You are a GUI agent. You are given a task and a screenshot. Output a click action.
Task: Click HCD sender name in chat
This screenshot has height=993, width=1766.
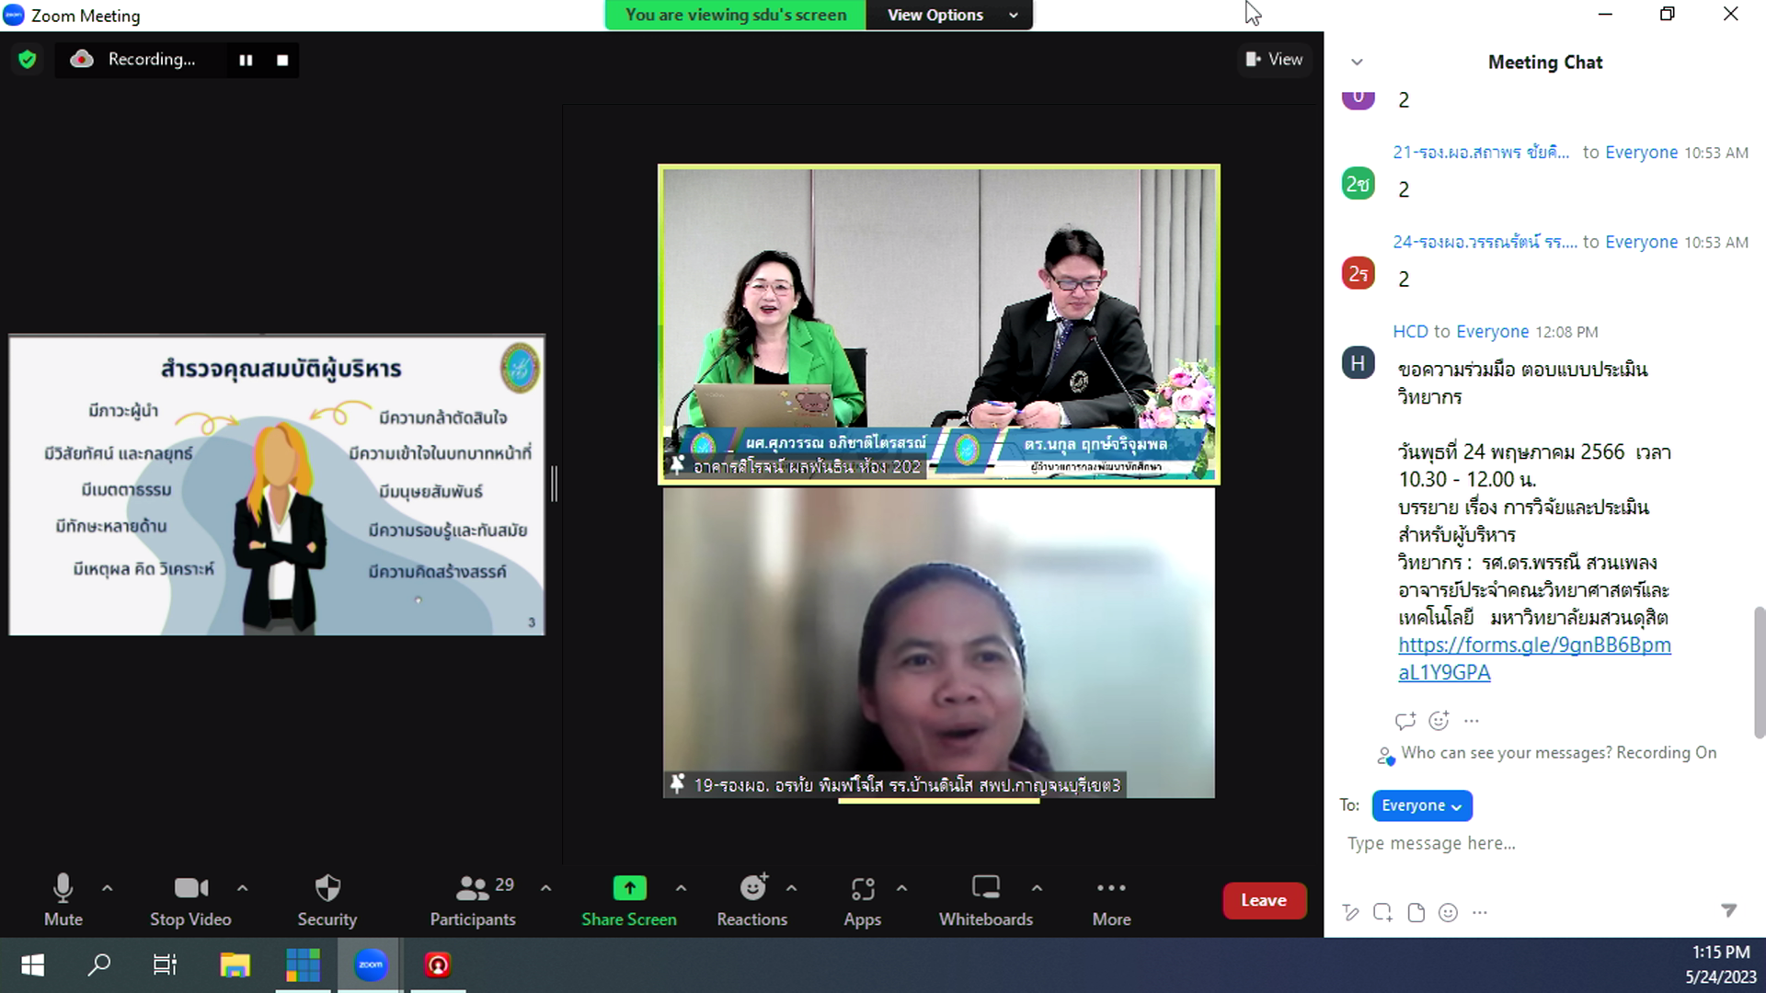(x=1410, y=332)
